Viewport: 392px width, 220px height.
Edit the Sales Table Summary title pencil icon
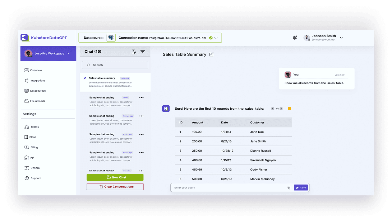click(211, 55)
